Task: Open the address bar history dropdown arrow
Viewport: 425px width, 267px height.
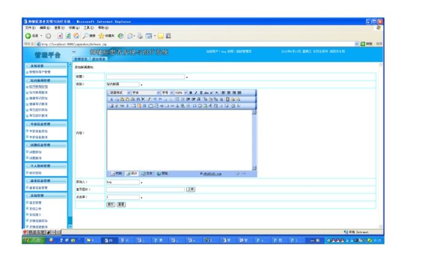Action: coord(356,44)
